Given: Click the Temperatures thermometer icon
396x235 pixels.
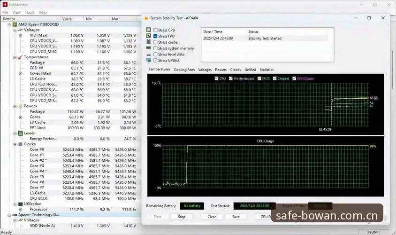Looking at the screenshot, I should pos(21,57).
